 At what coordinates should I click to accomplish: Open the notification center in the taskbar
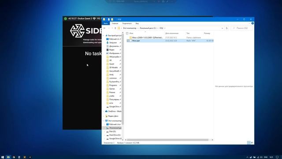click(277, 157)
